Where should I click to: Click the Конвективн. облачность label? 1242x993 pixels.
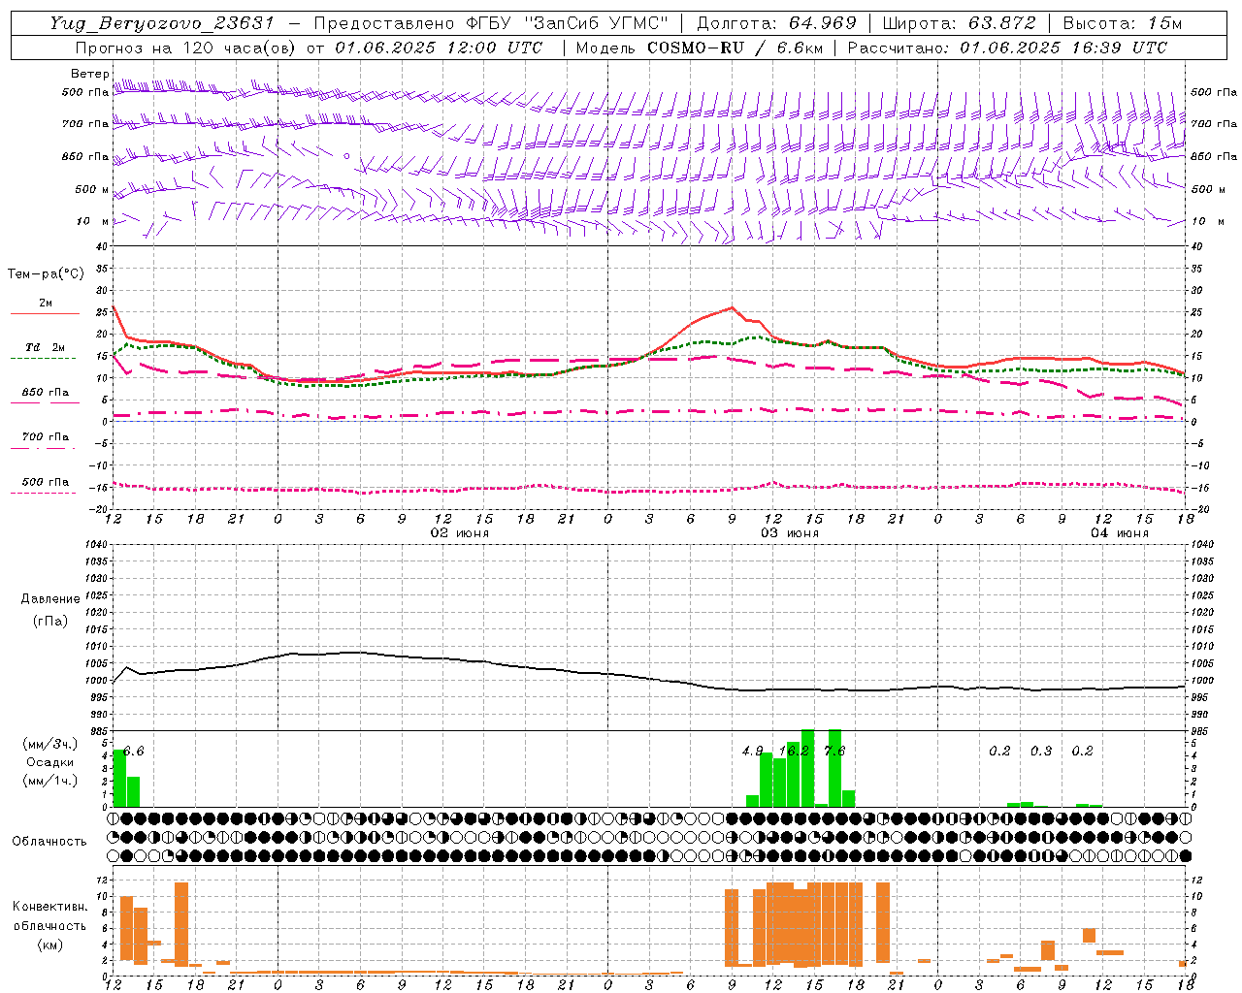click(x=49, y=915)
